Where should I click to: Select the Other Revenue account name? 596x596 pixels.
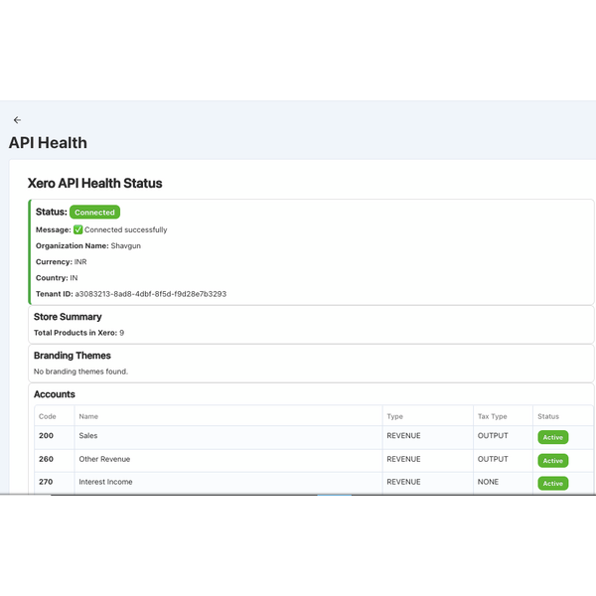[x=104, y=459]
